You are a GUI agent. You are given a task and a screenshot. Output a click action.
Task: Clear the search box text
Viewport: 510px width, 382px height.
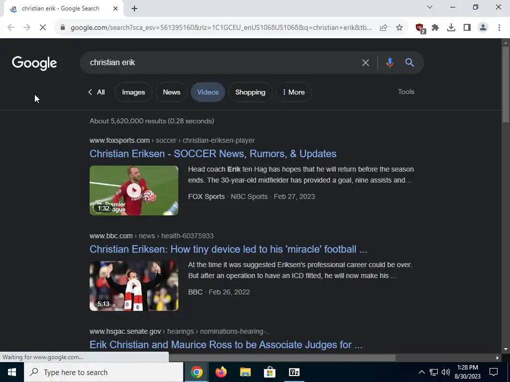click(x=365, y=63)
